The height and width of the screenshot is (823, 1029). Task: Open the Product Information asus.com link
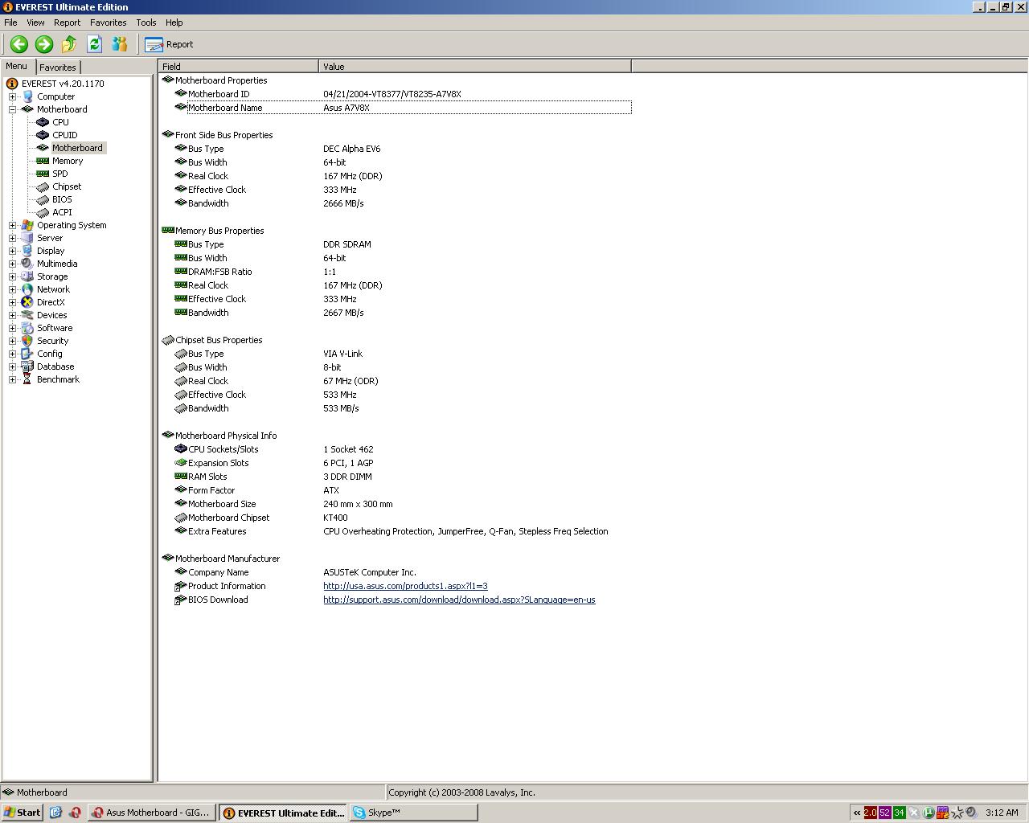tap(405, 586)
